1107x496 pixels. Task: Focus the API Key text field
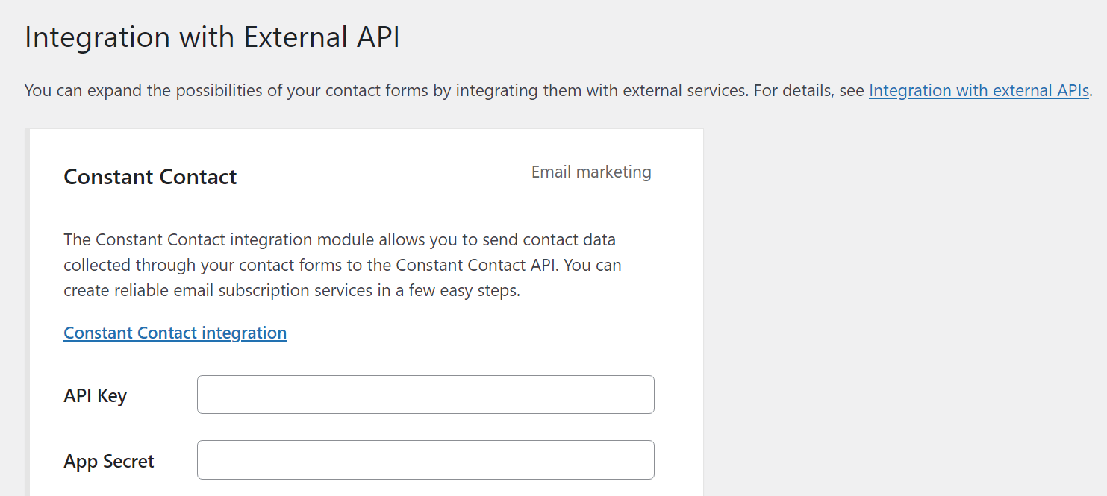[x=425, y=395]
